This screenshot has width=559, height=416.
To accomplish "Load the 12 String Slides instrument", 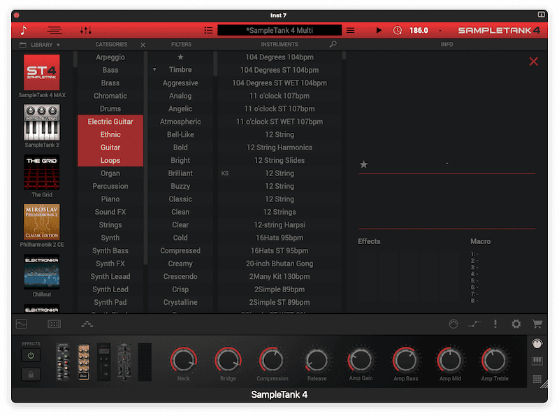I will [279, 160].
